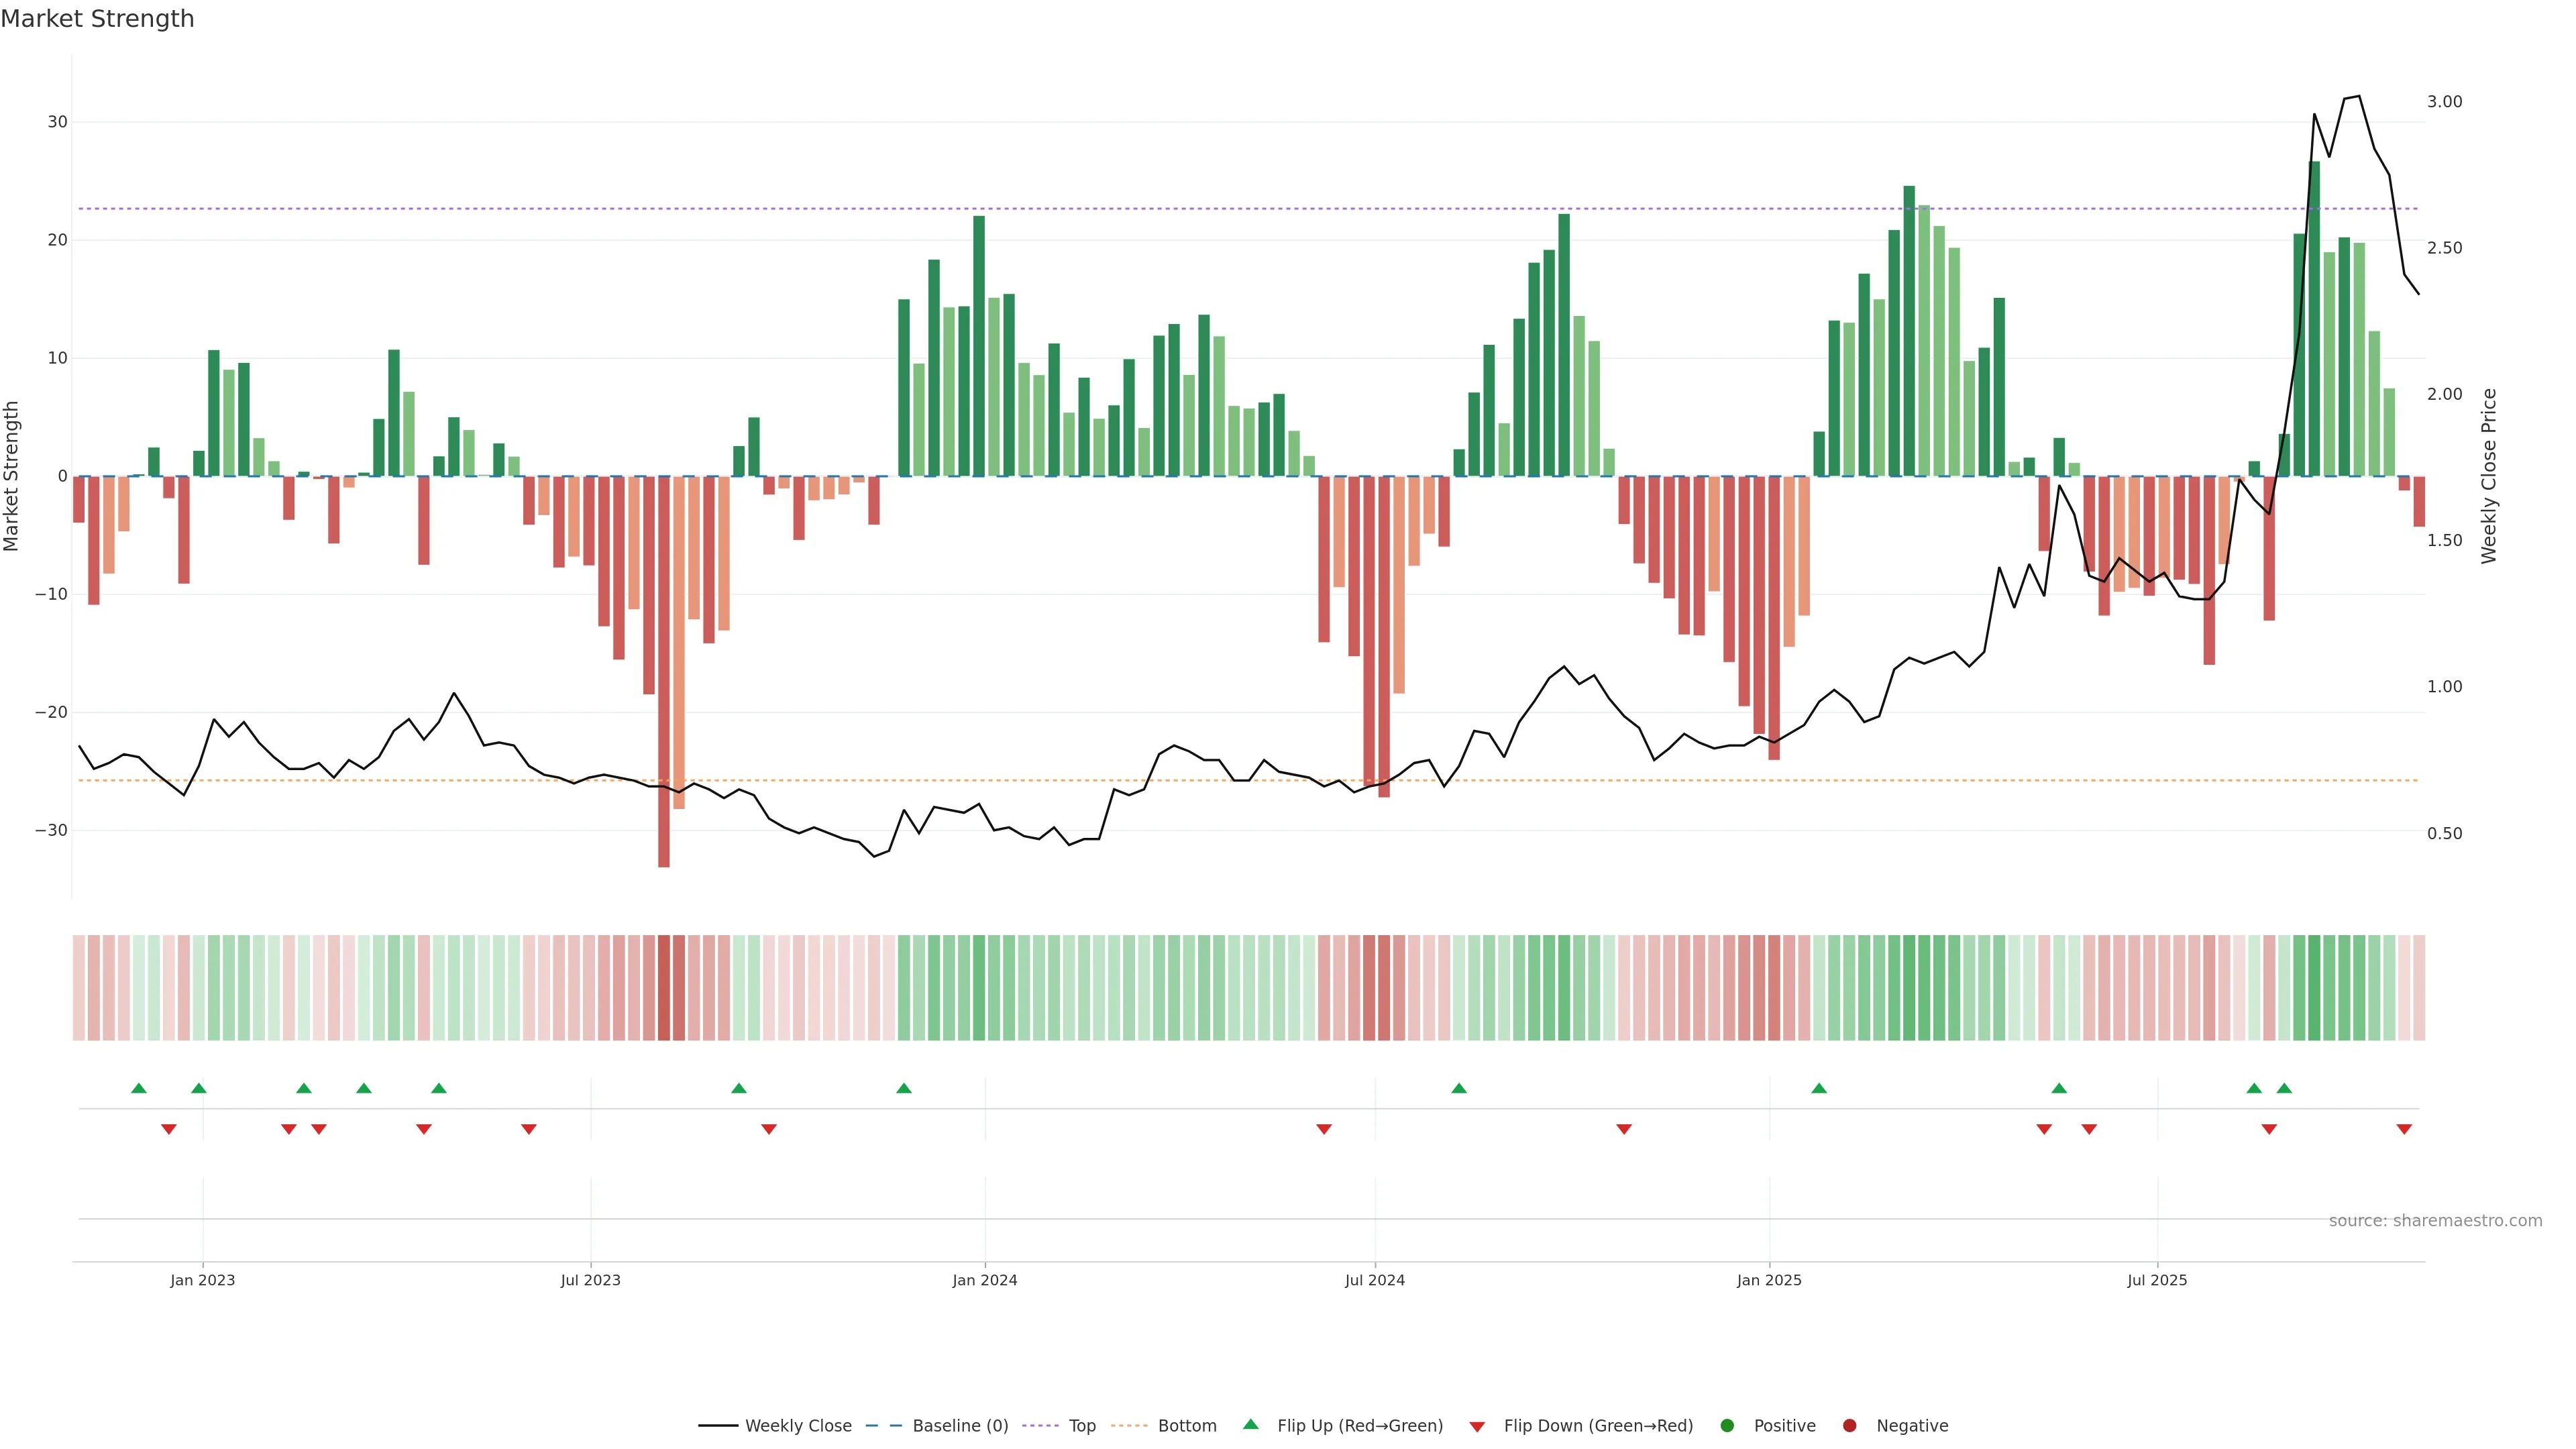Click Negative red circle legend icon

pos(1849,1426)
